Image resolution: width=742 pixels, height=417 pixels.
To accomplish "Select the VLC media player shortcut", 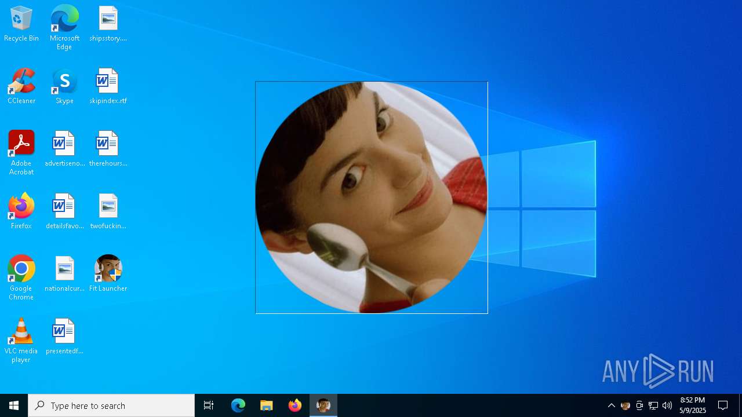I will [x=21, y=341].
